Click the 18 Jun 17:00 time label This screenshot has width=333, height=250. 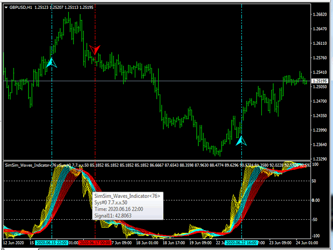[x=174, y=243]
